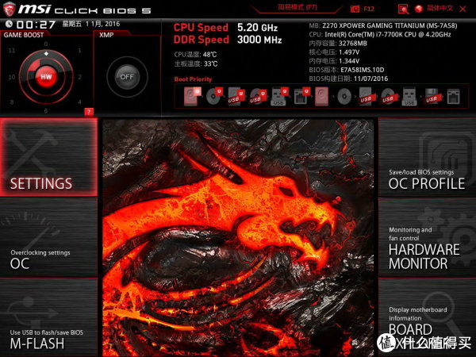The image size is (476, 357).
Task: Click the CPU Speed 5.20 GHz value
Action: tap(257, 28)
